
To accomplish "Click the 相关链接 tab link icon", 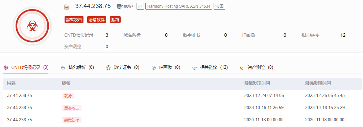I will click(x=194, y=68).
